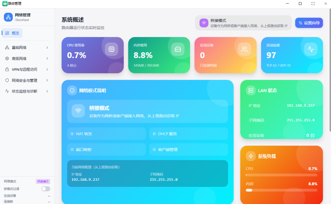
Task: Click the 内存 usage progress bar
Action: click(281, 190)
